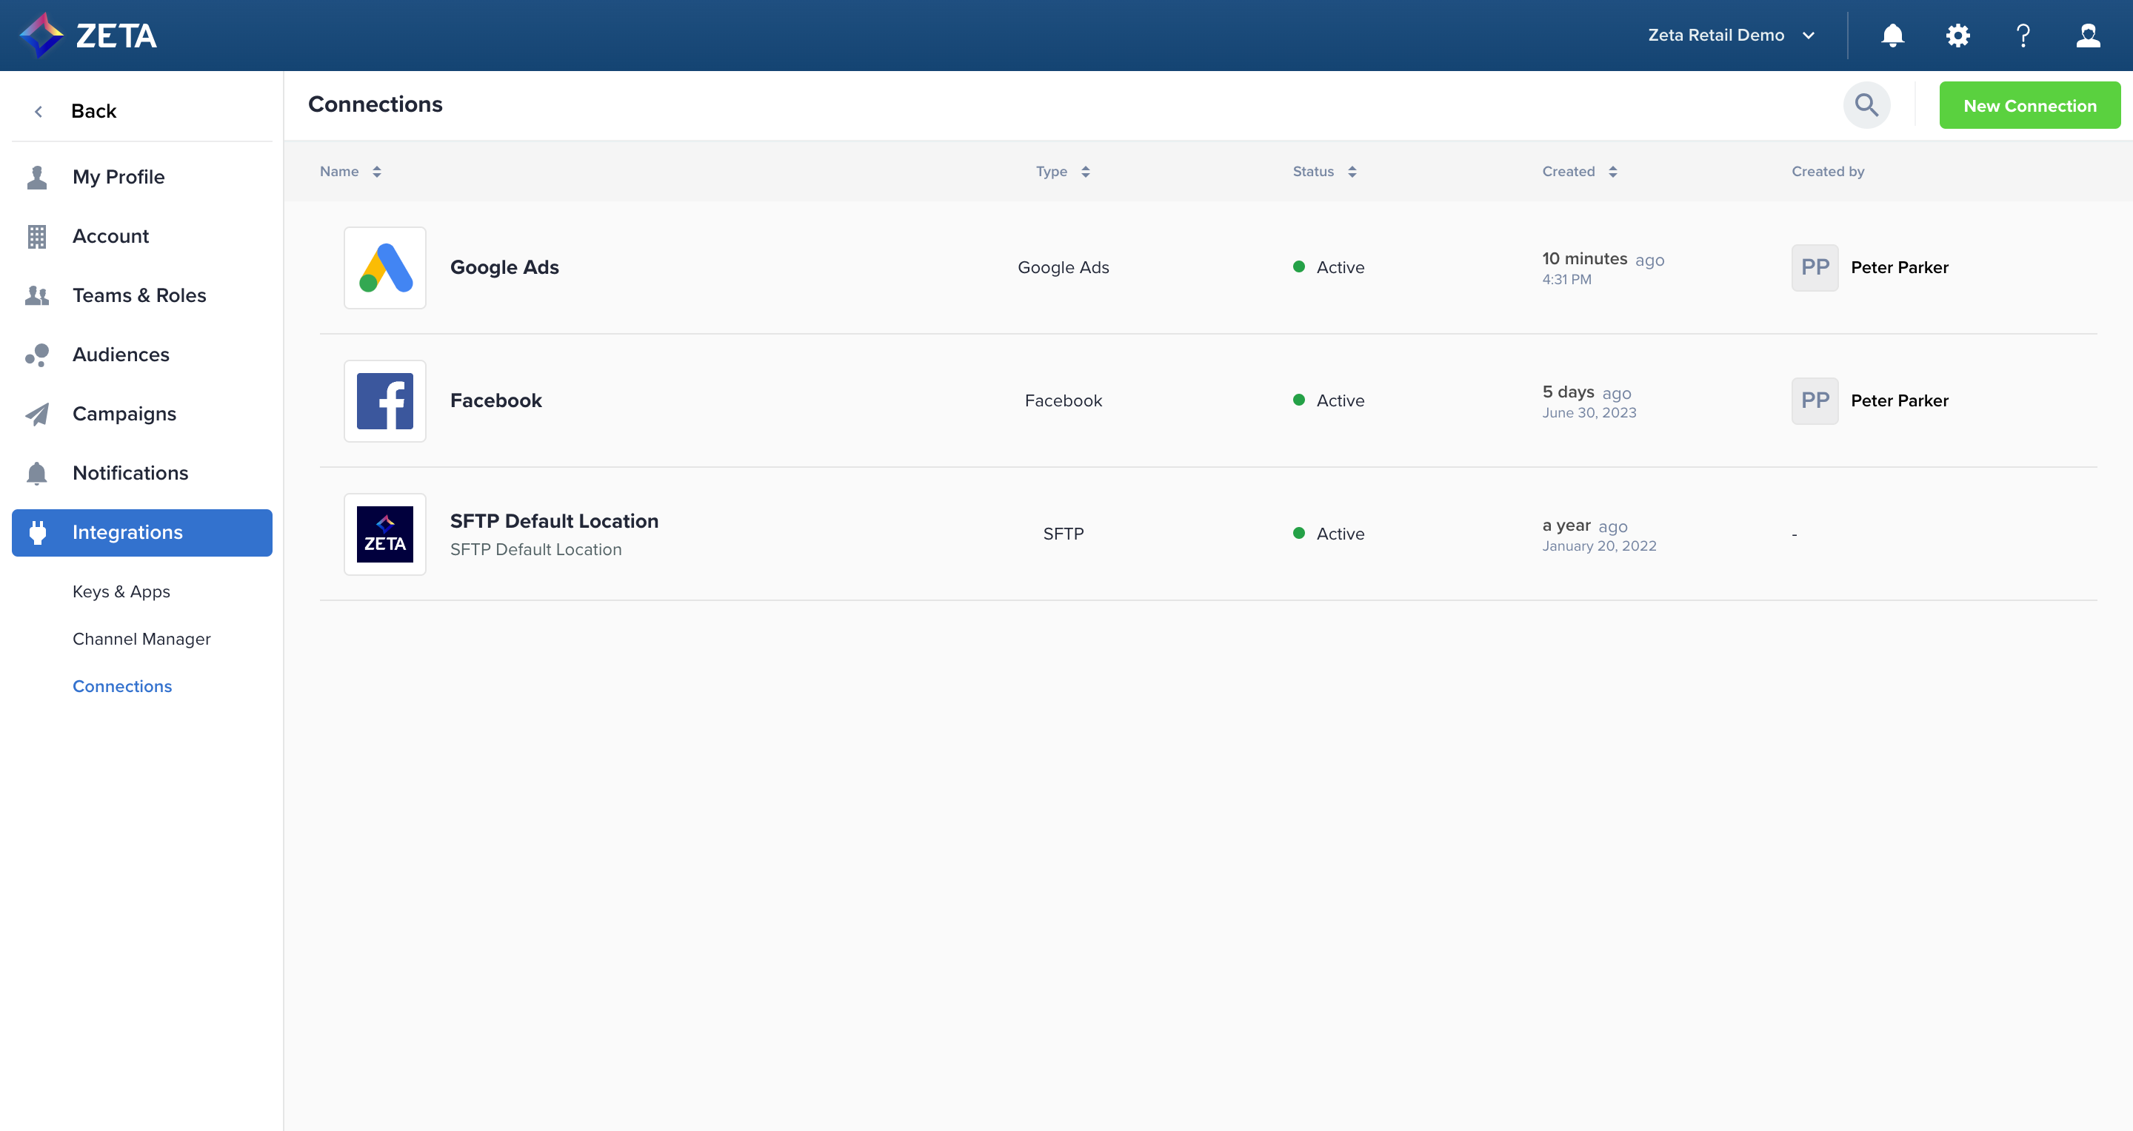
Task: Open Channel Manager in sidebar
Action: click(x=141, y=639)
